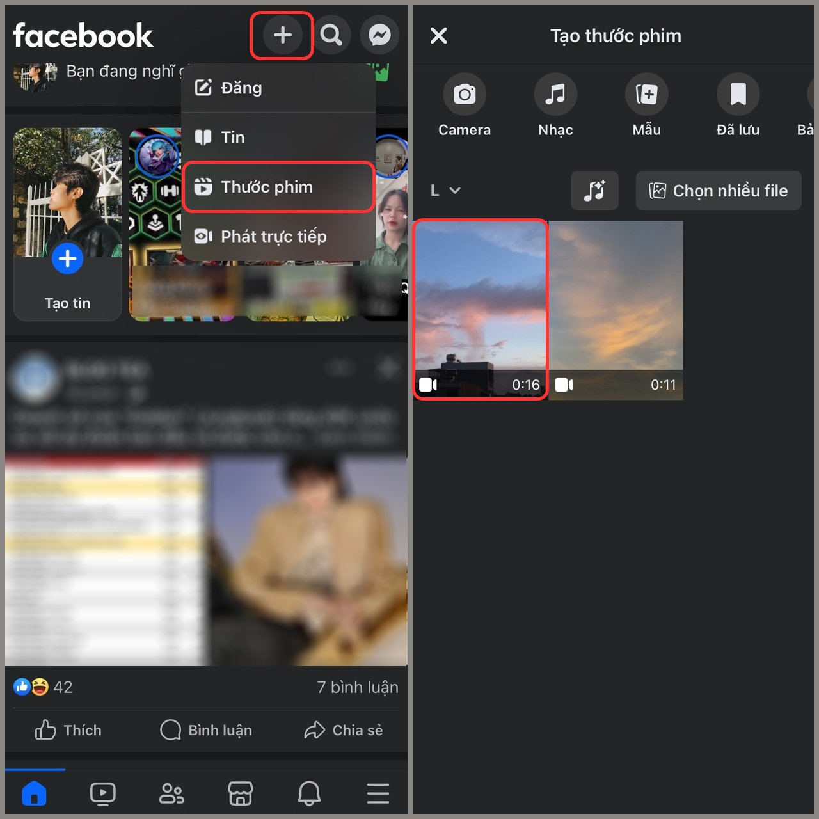This screenshot has width=819, height=819.
Task: Open the Mẫu (templates) option
Action: point(646,104)
